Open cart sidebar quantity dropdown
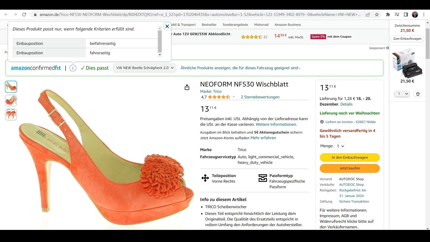Screen dimensions: 430x242 point(402,94)
